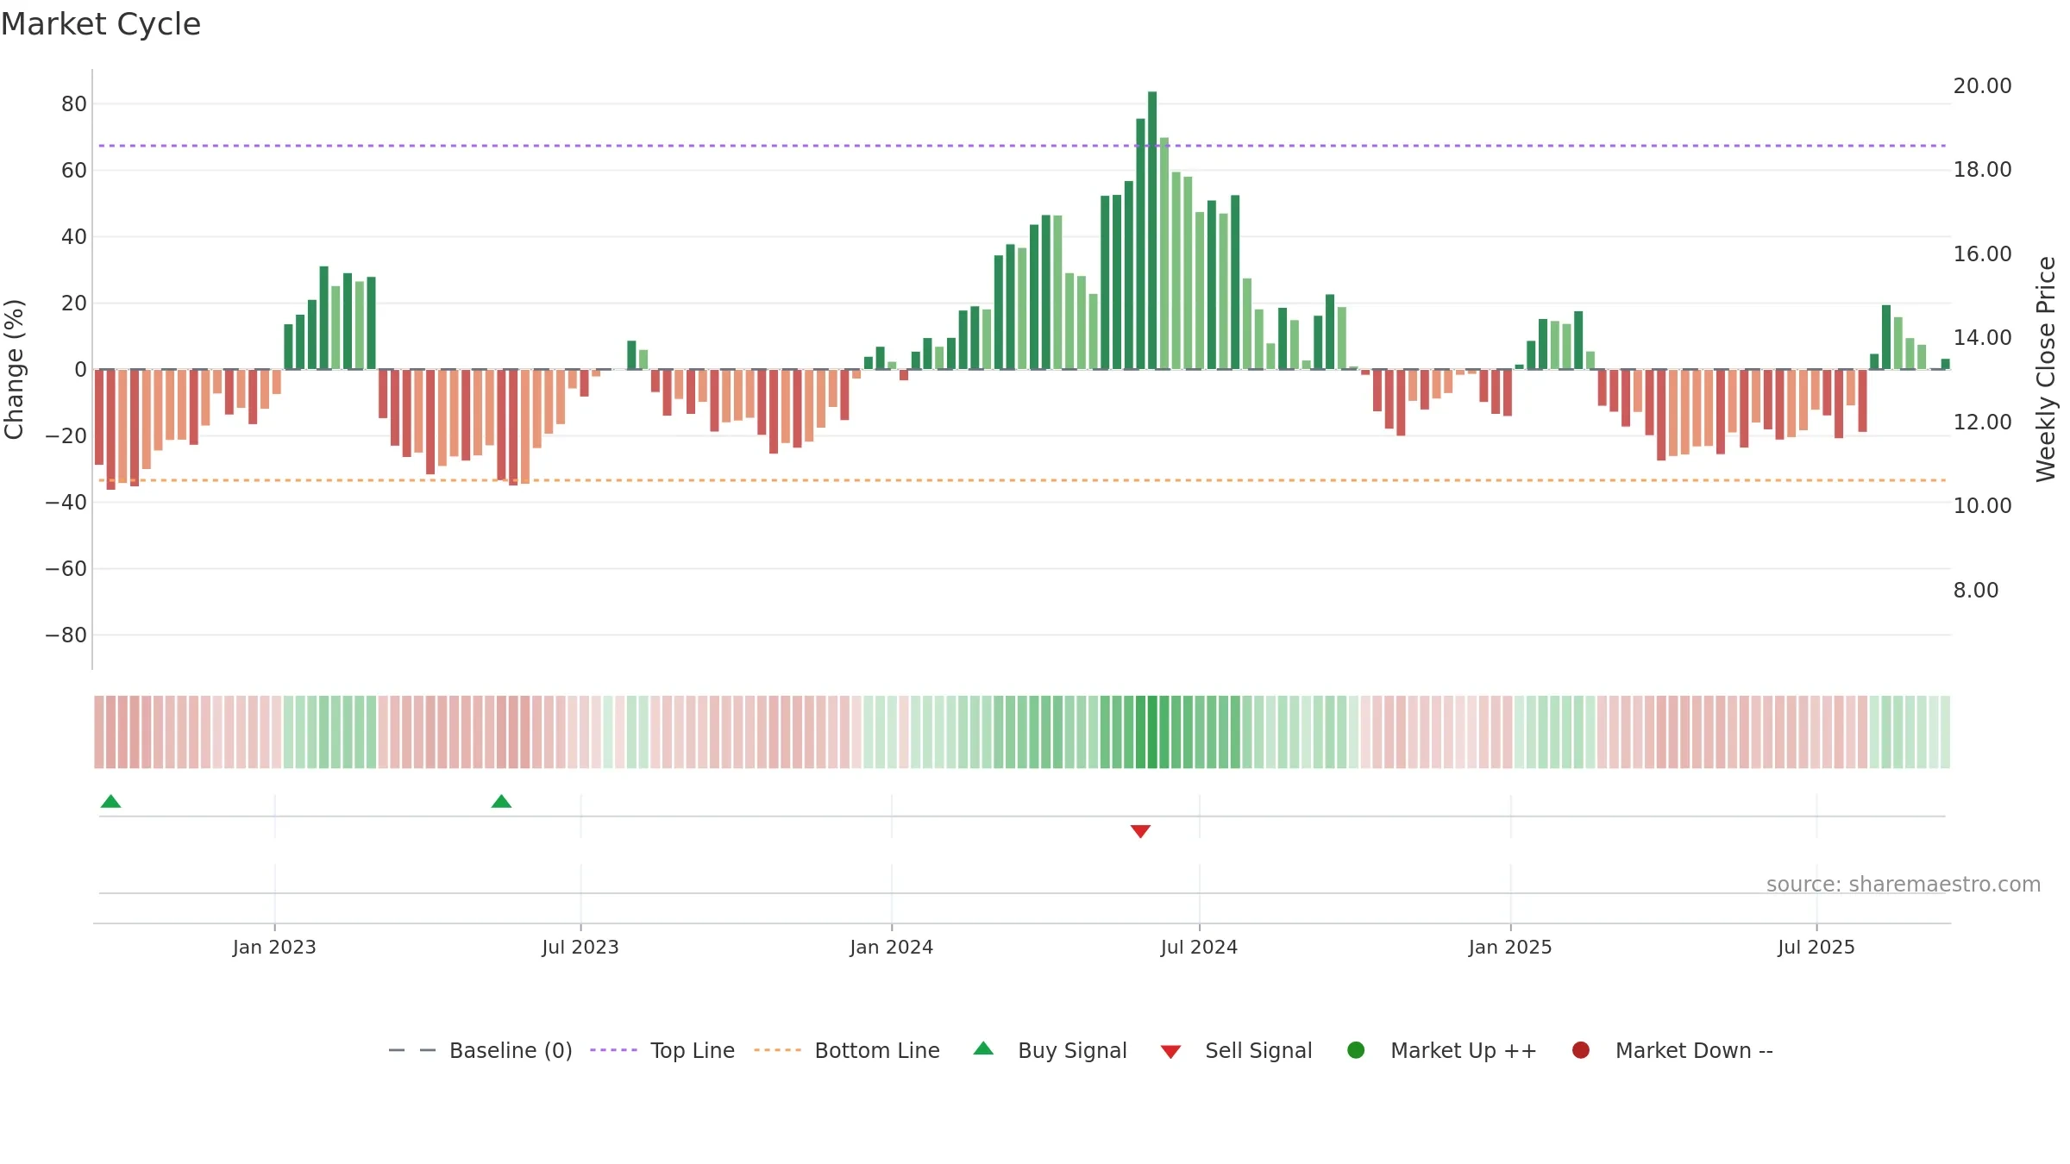Toggle the Buy Signal legend label
The image size is (2070, 1164).
[1072, 1050]
